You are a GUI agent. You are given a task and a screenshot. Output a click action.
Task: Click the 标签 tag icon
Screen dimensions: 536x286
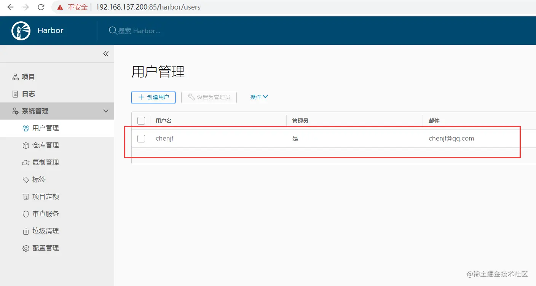coord(26,179)
